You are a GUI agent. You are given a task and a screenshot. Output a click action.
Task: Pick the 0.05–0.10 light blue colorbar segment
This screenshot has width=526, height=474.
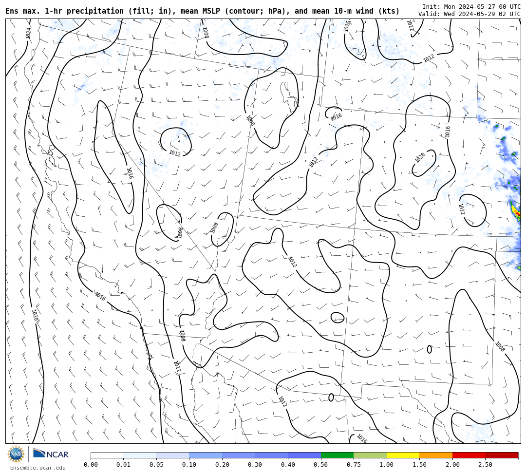pyautogui.click(x=173, y=455)
